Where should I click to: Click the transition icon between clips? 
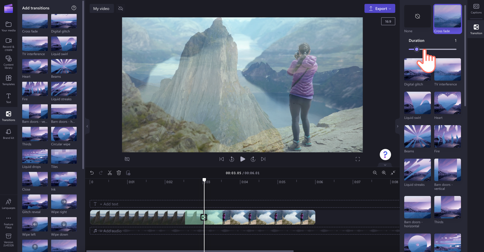click(x=204, y=217)
